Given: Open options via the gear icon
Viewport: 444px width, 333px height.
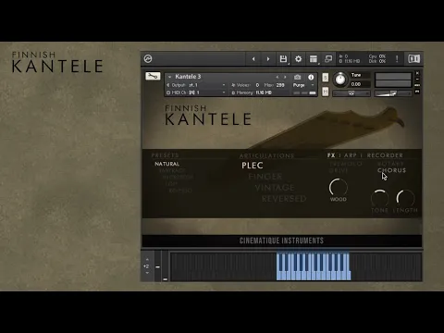Looking at the screenshot, I should [x=298, y=59].
